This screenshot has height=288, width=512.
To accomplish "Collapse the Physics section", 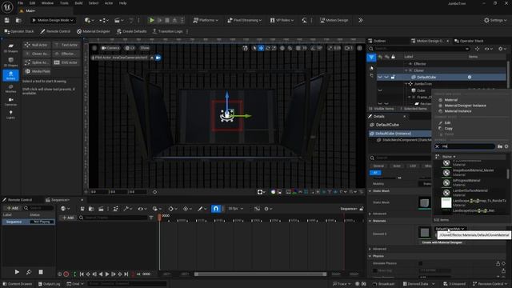I will pyautogui.click(x=370, y=256).
